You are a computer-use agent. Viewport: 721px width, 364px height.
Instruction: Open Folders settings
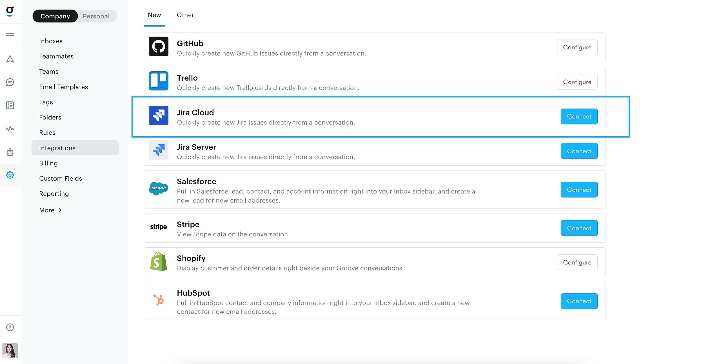click(50, 117)
